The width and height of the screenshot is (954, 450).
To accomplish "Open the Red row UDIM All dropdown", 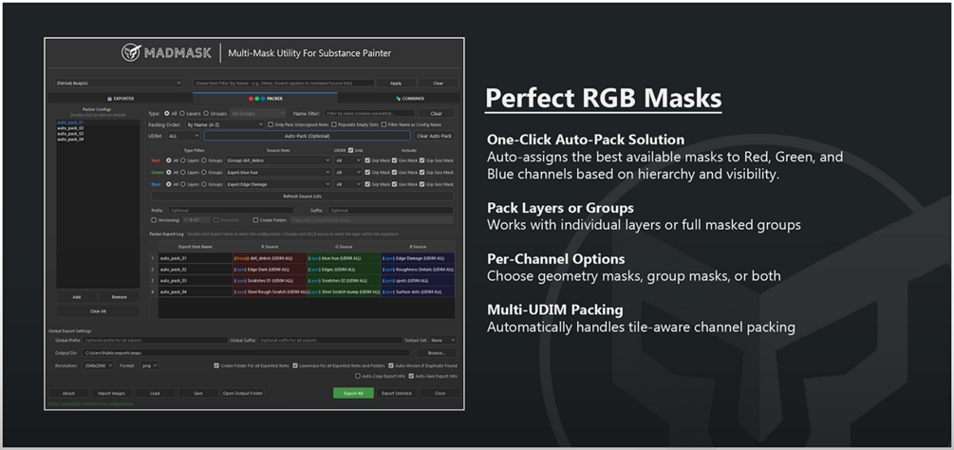I will point(348,160).
